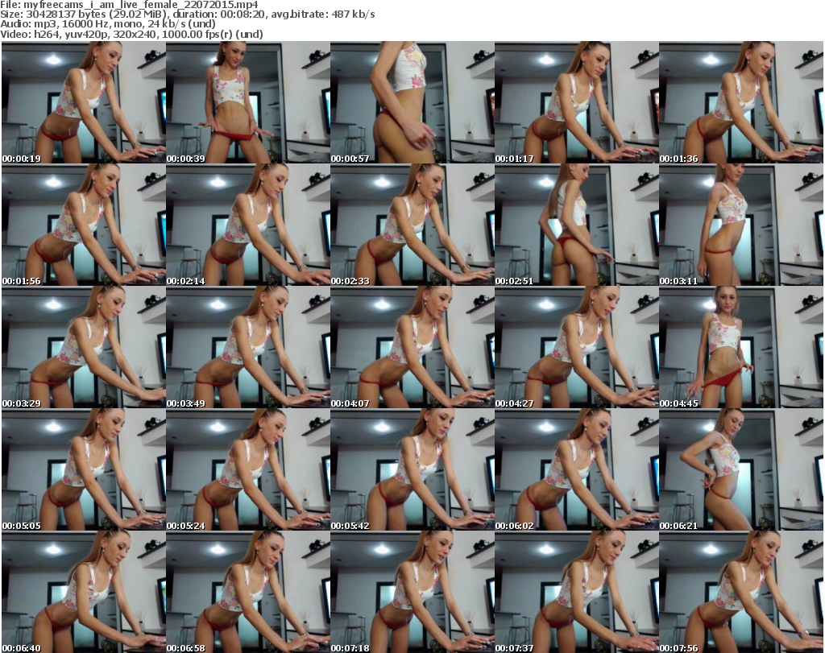This screenshot has height=653, width=825.
Task: Select the frame labeled 00:01:56
Action: pyautogui.click(x=84, y=225)
